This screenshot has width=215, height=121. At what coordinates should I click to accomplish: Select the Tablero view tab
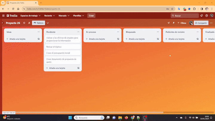tap(39, 23)
